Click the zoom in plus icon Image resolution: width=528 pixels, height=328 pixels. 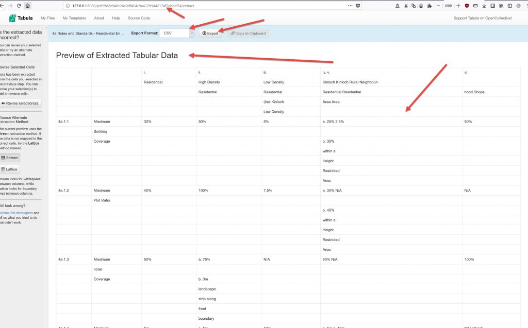(x=458, y=6)
